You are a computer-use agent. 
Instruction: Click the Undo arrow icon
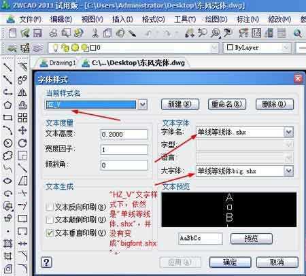[x=148, y=33]
